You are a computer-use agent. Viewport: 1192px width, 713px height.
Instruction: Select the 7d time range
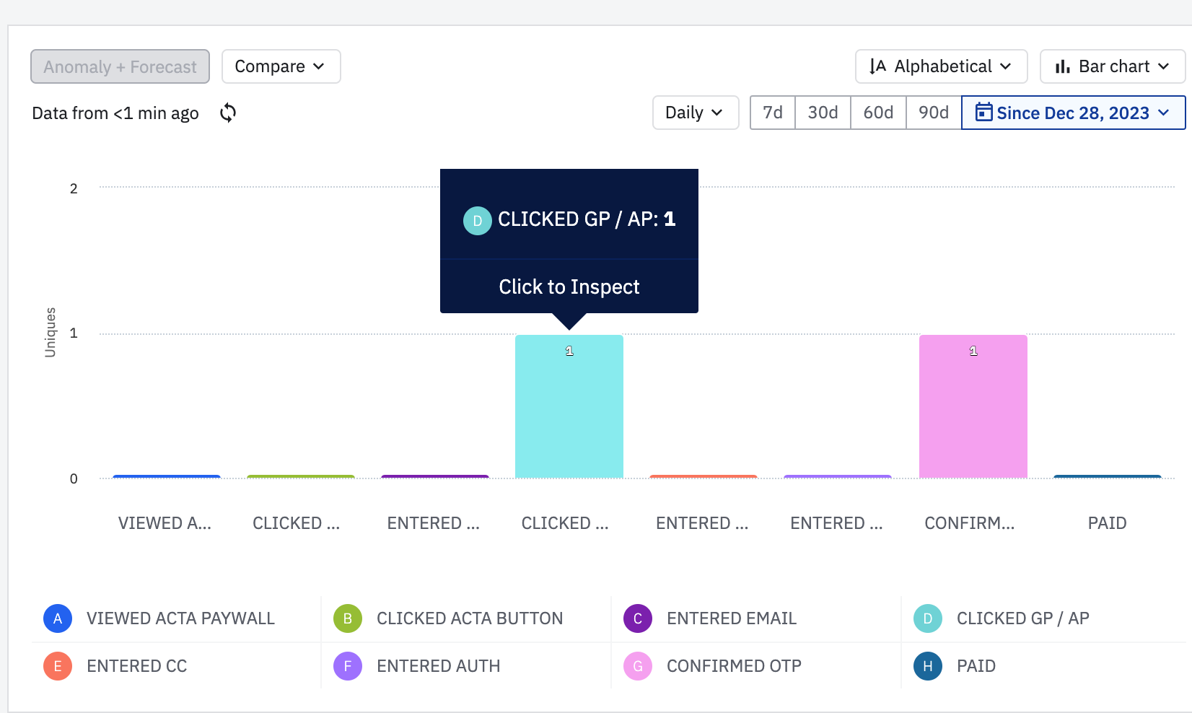[x=773, y=113]
